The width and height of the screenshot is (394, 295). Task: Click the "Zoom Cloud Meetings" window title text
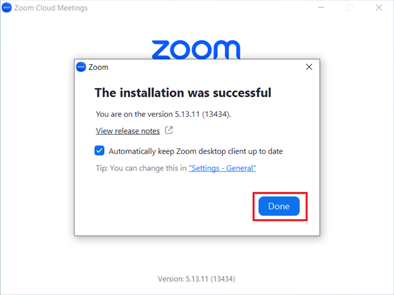tap(51, 8)
